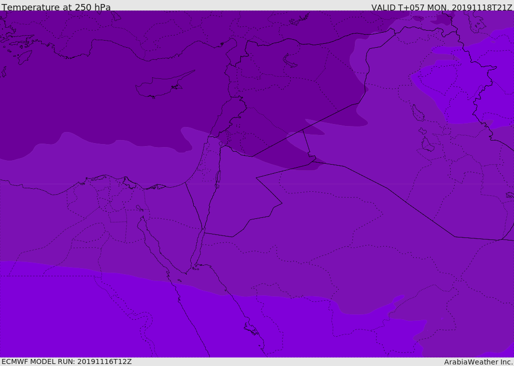Click the 'ECMWF MODEL RUN: 20191116T12Z' footer text
Screen dimensions: 514x366
[67, 361]
